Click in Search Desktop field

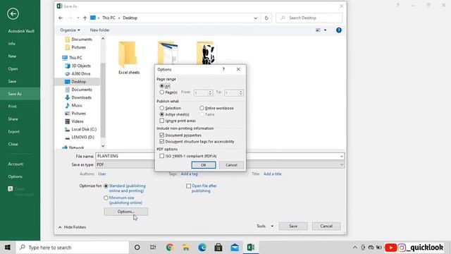point(309,18)
